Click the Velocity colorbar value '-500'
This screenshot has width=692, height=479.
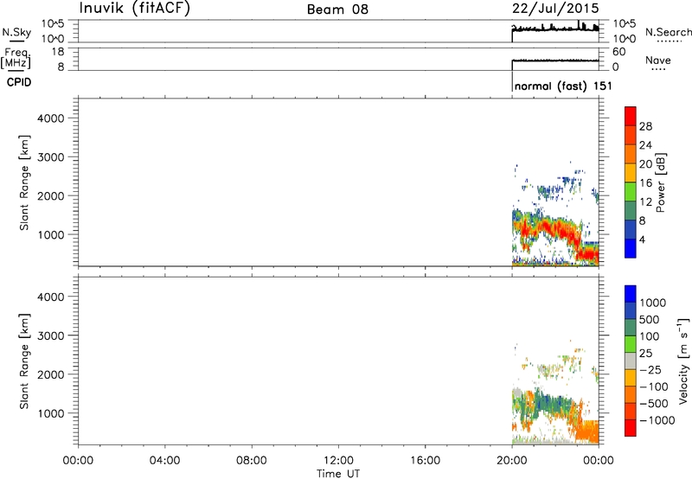(654, 403)
